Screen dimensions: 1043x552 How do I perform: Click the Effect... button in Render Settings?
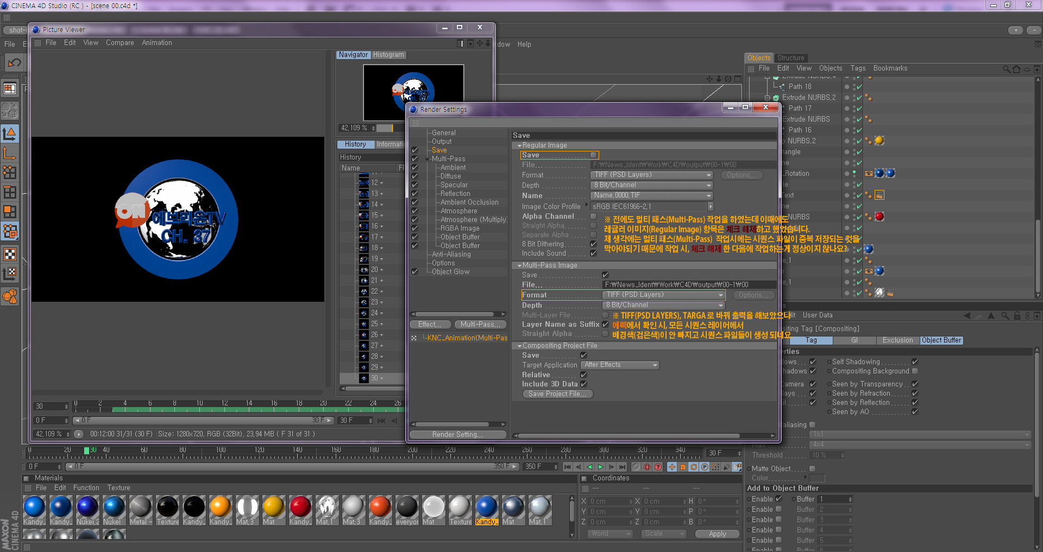[430, 325]
